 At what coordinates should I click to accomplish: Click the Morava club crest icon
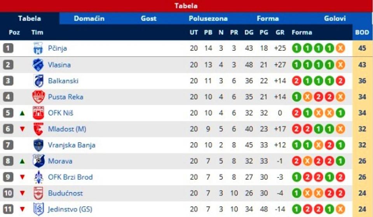(x=38, y=161)
